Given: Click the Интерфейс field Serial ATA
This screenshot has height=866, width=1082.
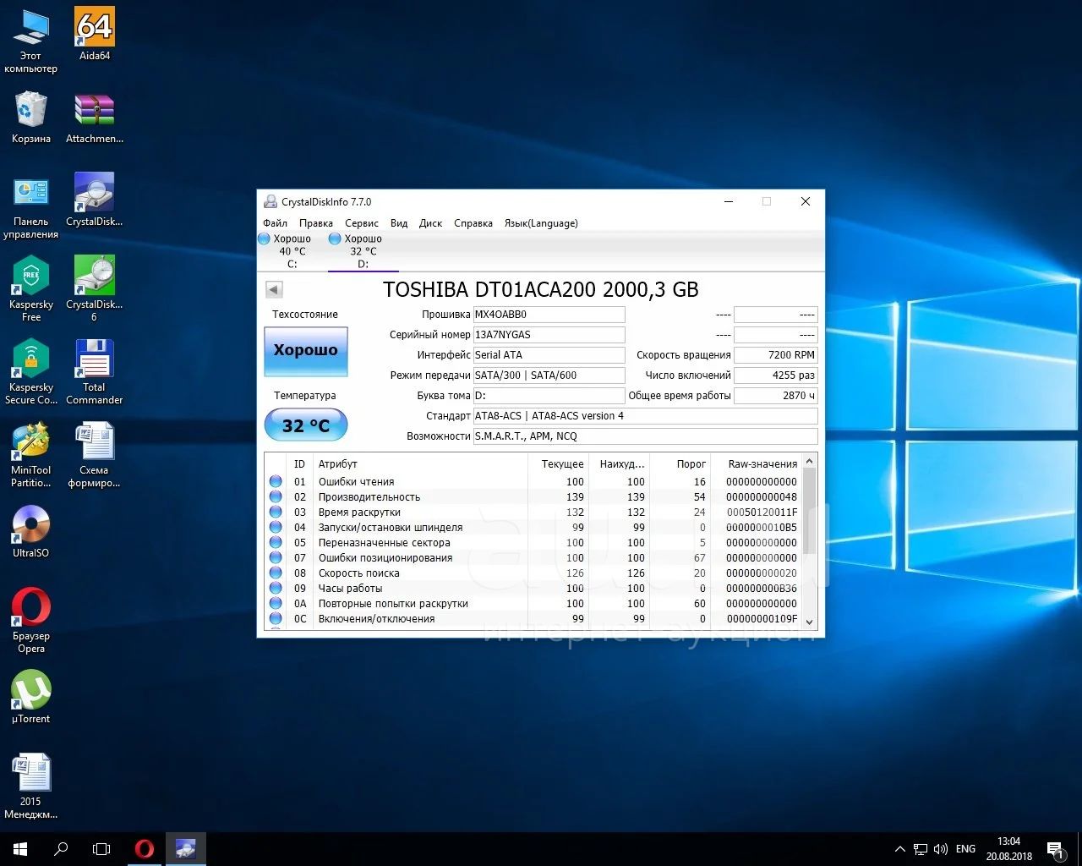Looking at the screenshot, I should tap(549, 355).
